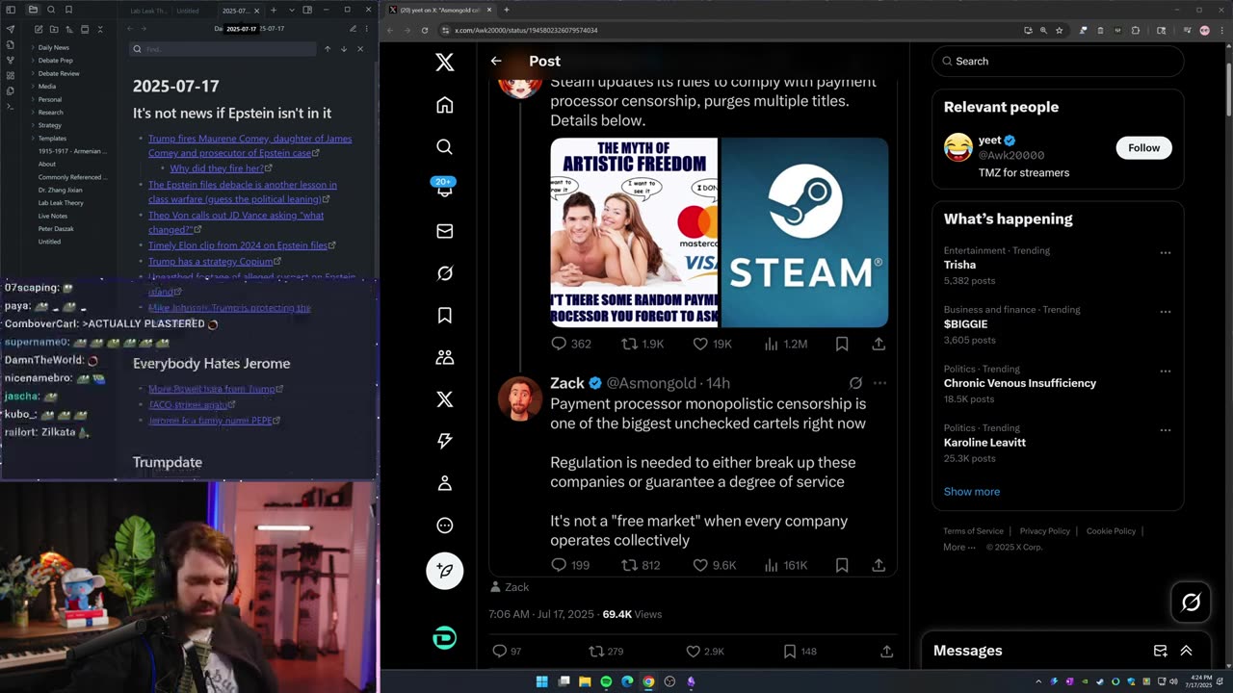This screenshot has height=693, width=1233.
Task: Select Chrome tab 'yeet on X'
Action: click(x=441, y=10)
